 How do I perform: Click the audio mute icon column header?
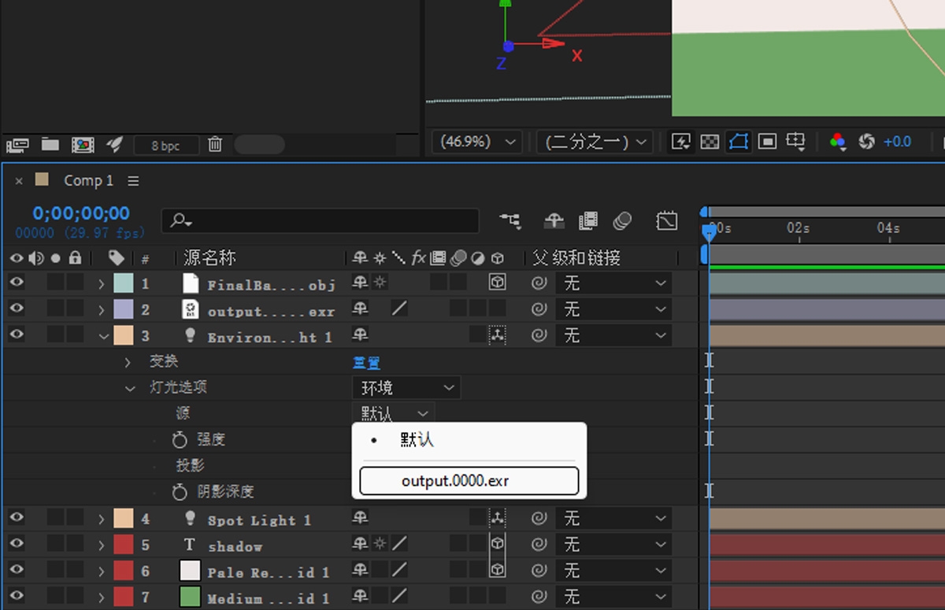[x=35, y=257]
